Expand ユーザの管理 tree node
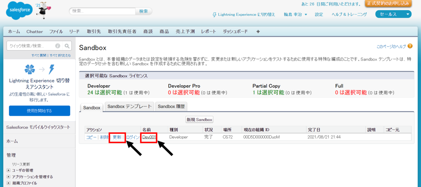The image size is (421, 187). pos(8,171)
